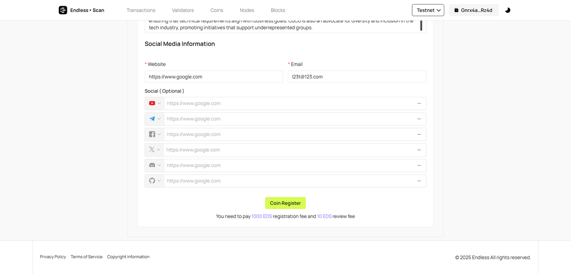Click the X (Twitter) social icon
The width and height of the screenshot is (571, 274).
[152, 150]
